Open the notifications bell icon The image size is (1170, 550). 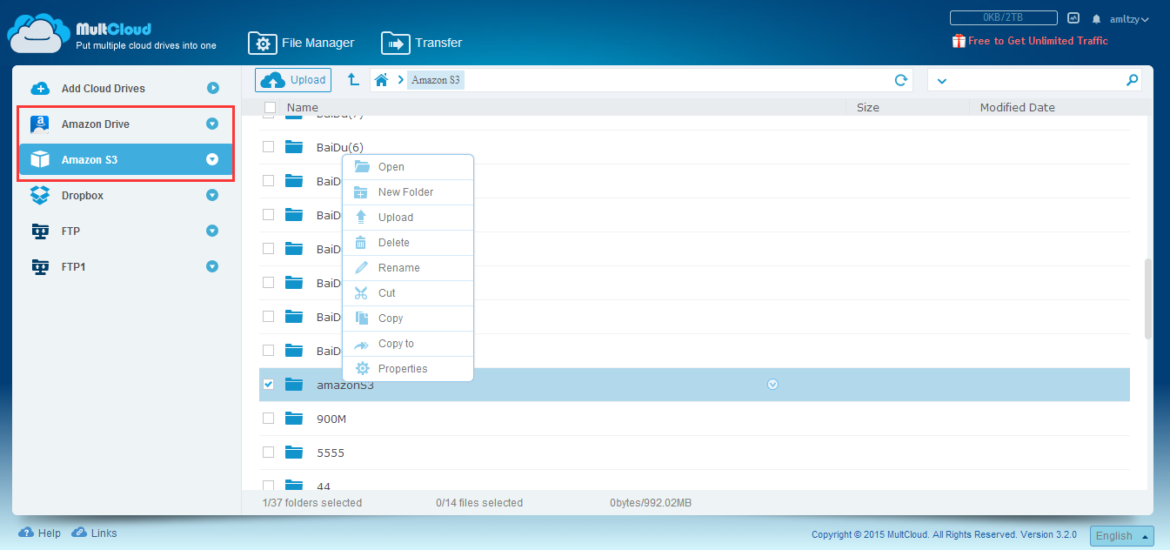click(1096, 18)
